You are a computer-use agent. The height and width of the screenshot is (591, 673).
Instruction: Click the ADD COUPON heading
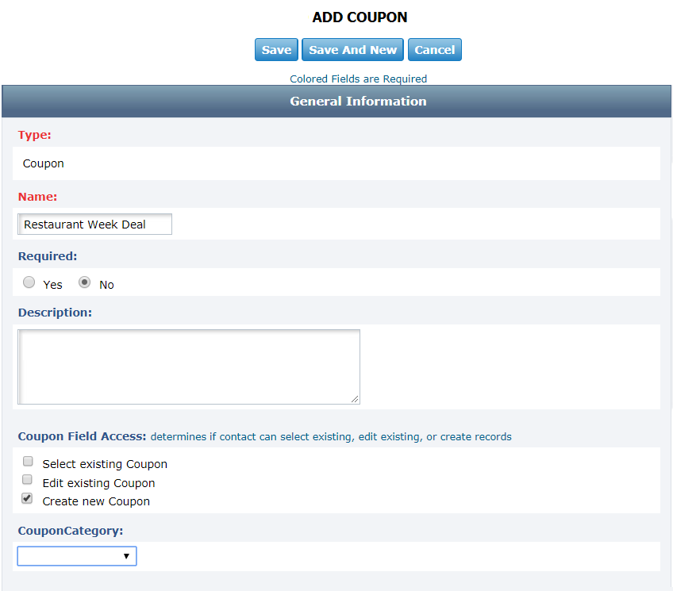[x=360, y=17]
